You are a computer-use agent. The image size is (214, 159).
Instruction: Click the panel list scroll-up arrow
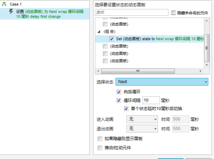point(207,21)
